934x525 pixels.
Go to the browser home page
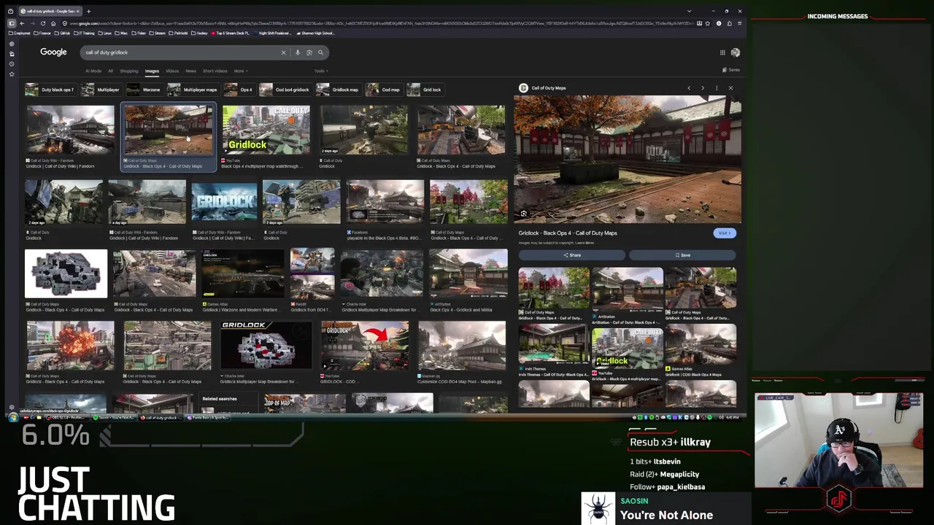click(x=53, y=23)
